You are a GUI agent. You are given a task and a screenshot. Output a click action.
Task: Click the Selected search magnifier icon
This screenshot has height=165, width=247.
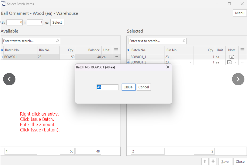[x=184, y=41]
